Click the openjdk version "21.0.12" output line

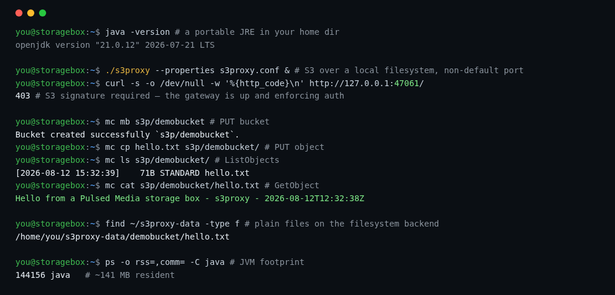point(115,45)
